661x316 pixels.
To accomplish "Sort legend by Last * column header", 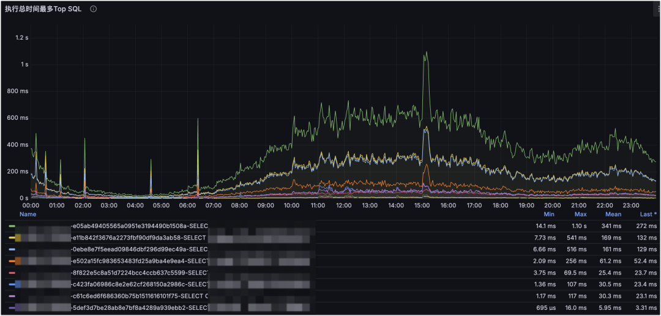I will [648, 214].
